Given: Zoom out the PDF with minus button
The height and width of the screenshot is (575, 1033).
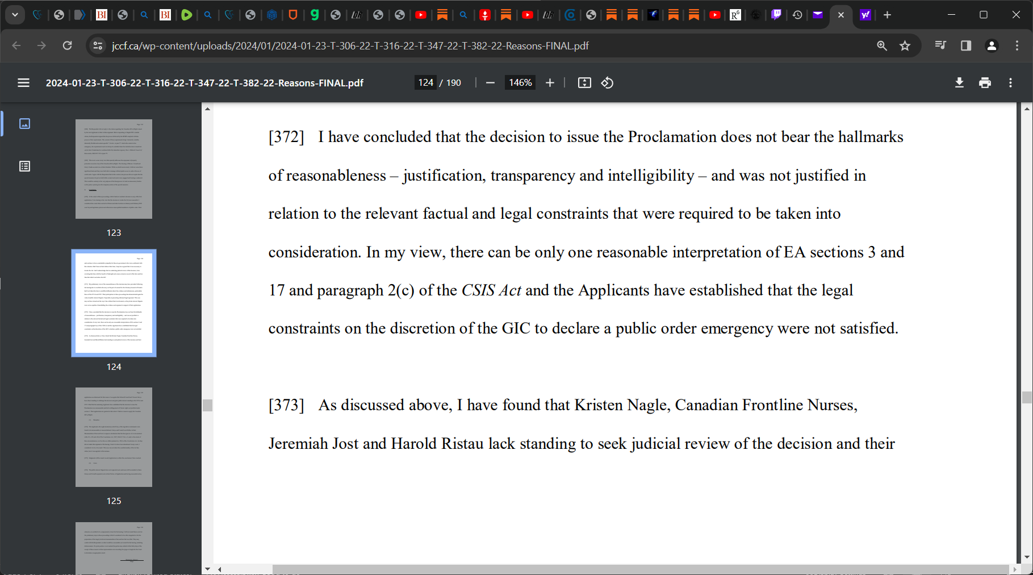Looking at the screenshot, I should [x=490, y=83].
